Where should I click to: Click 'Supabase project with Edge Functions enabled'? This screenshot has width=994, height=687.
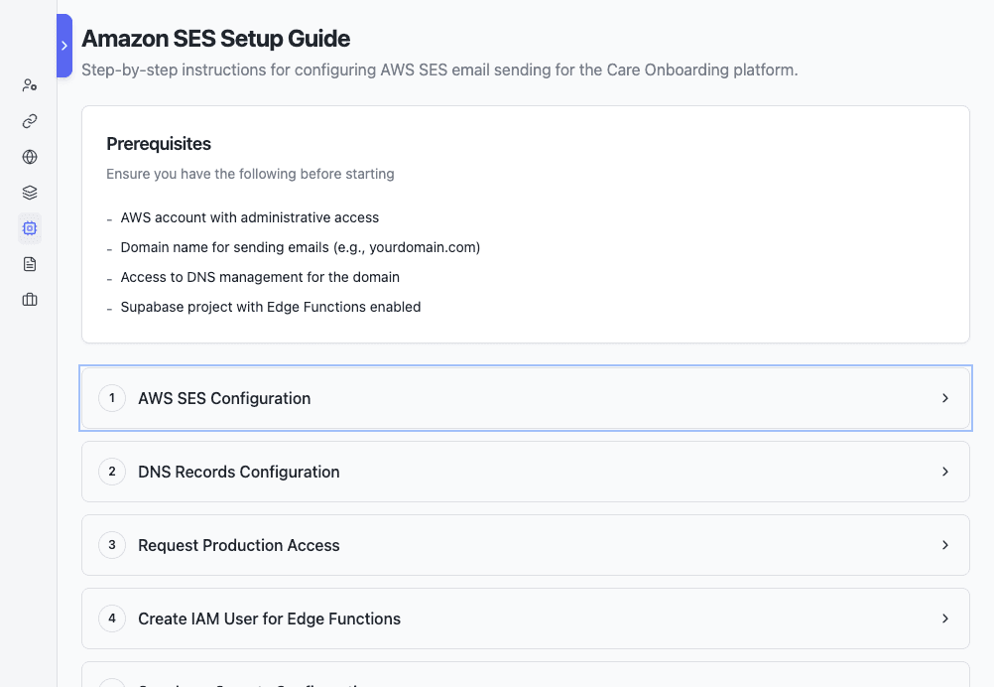click(x=271, y=307)
